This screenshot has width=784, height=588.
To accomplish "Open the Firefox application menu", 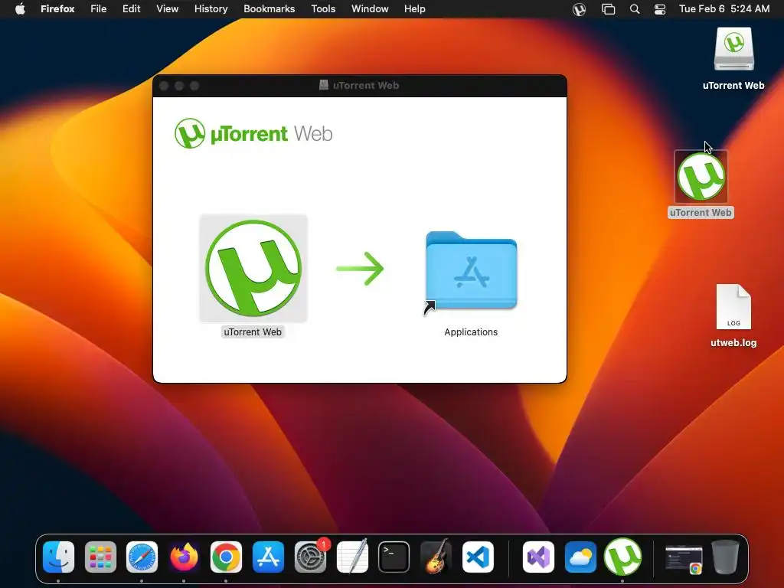I will pos(57,9).
